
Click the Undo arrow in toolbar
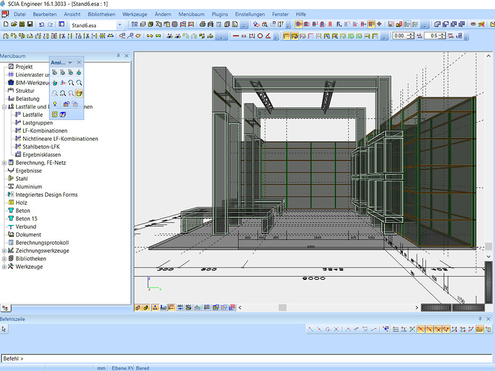click(42, 24)
